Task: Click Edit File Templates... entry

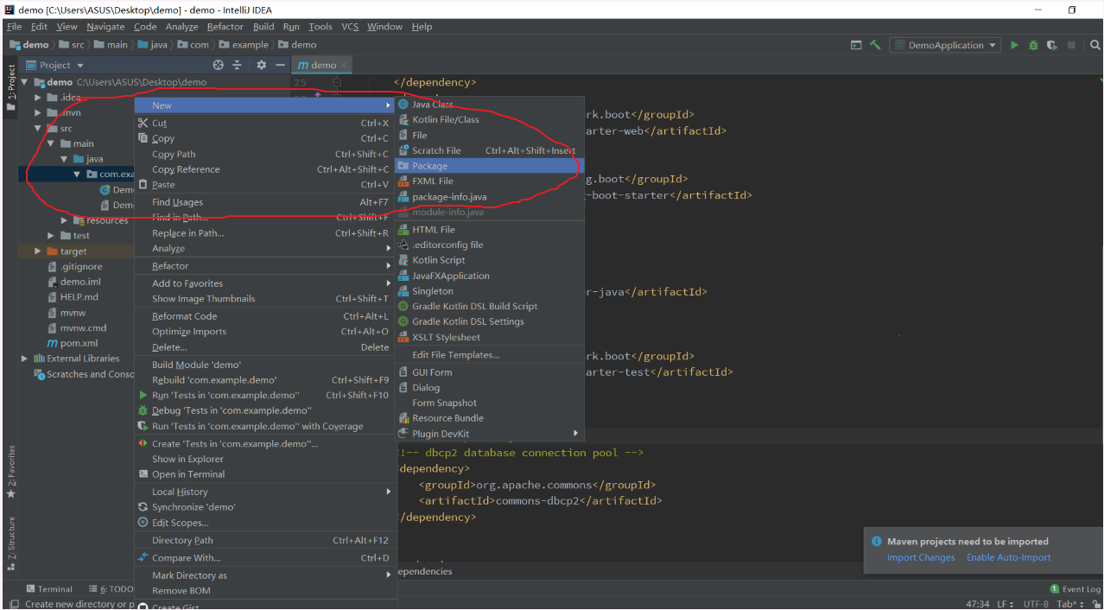Action: pyautogui.click(x=489, y=355)
